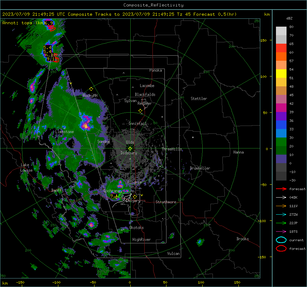This screenshot has height=287, width=307.
Task: Click the red 'forecast' ellipse legend symbol
Action: [281, 248]
